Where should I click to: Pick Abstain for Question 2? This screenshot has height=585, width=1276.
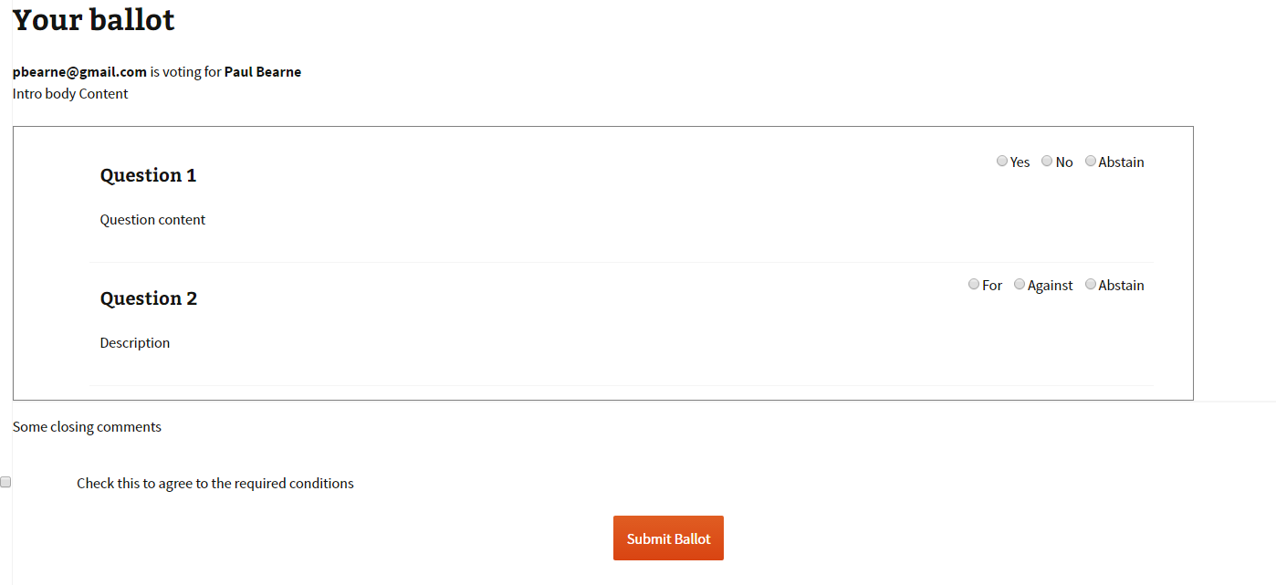1091,285
